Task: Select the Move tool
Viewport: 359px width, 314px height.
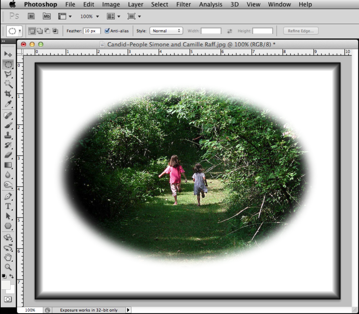Action: (x=8, y=54)
